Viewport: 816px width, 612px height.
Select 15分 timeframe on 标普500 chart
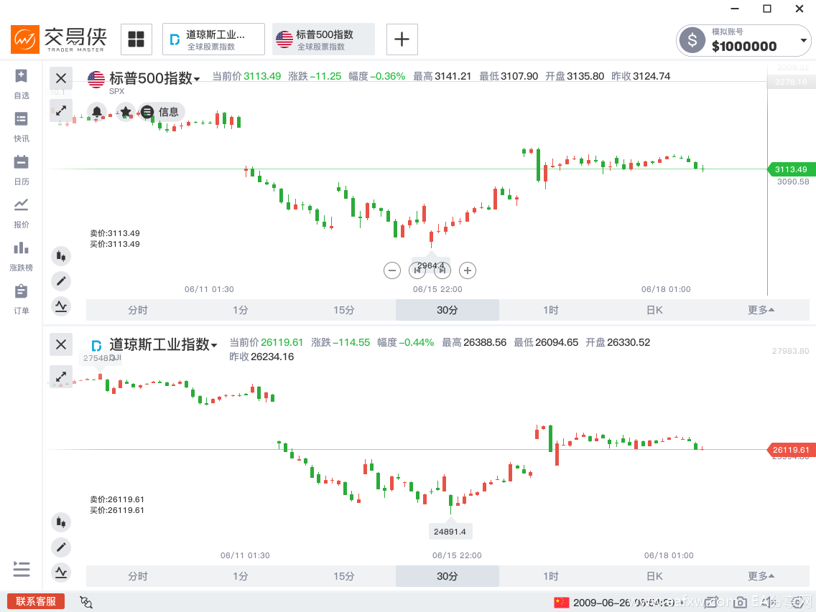(344, 310)
